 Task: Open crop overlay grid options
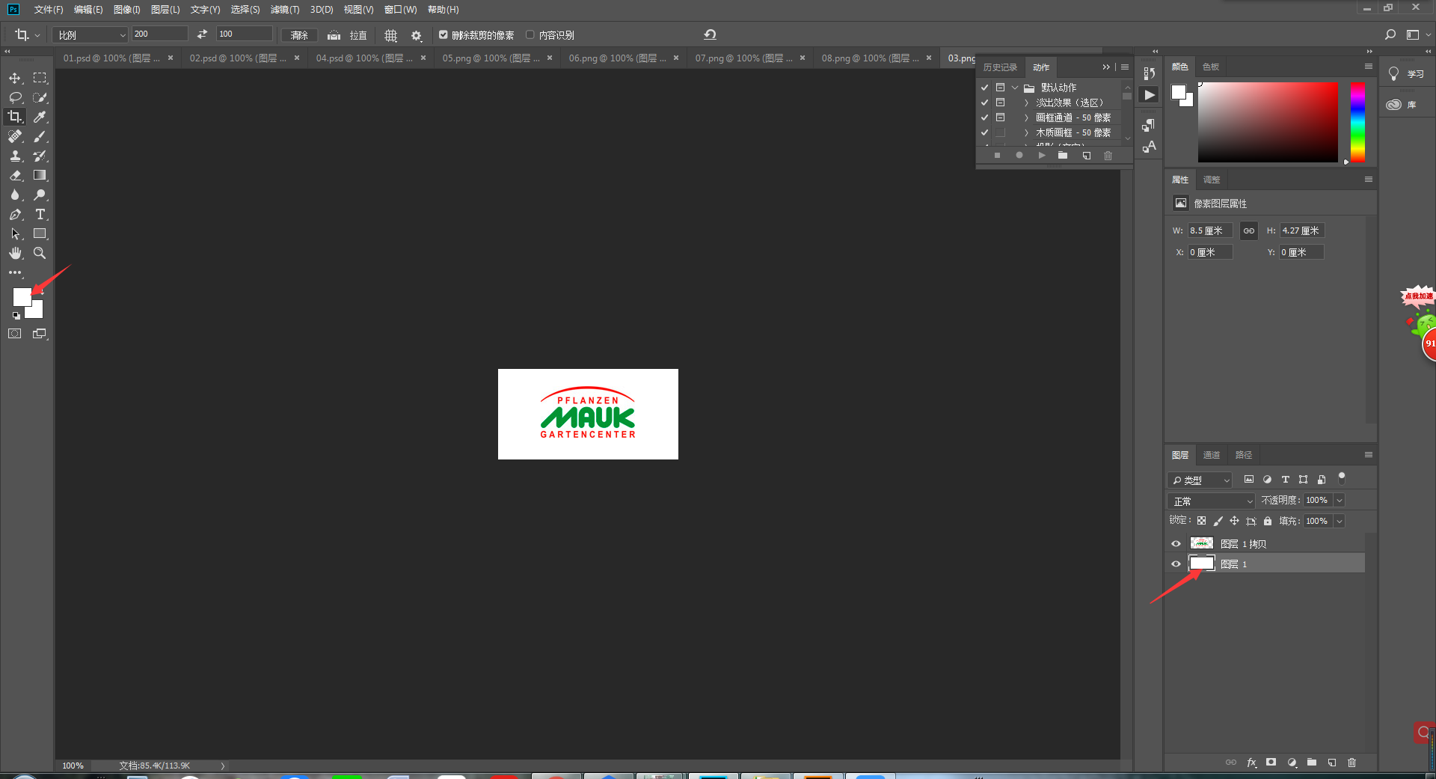390,35
